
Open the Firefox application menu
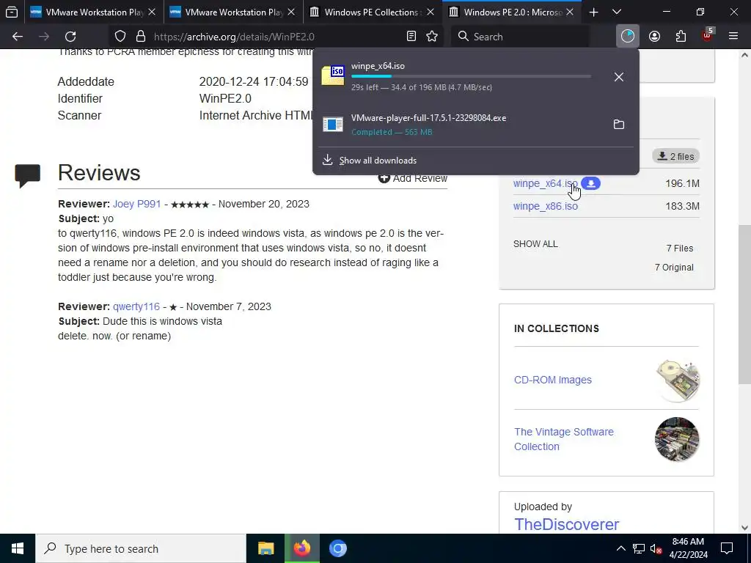tap(733, 37)
